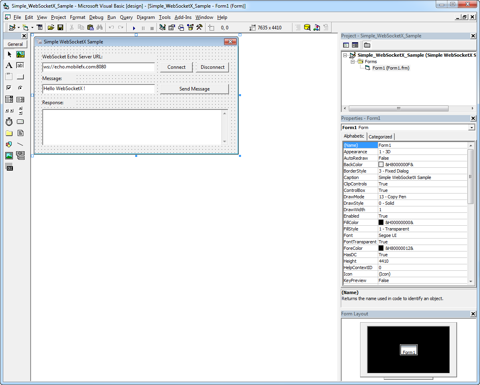Open Object Browser from toolbar
Image resolution: width=480 pixels, height=385 pixels.
pyautogui.click(x=190, y=27)
